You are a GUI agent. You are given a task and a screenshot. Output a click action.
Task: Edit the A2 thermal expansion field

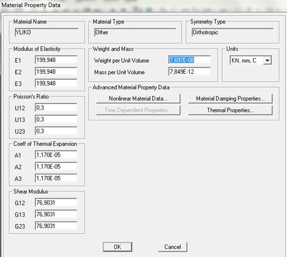tap(56, 167)
